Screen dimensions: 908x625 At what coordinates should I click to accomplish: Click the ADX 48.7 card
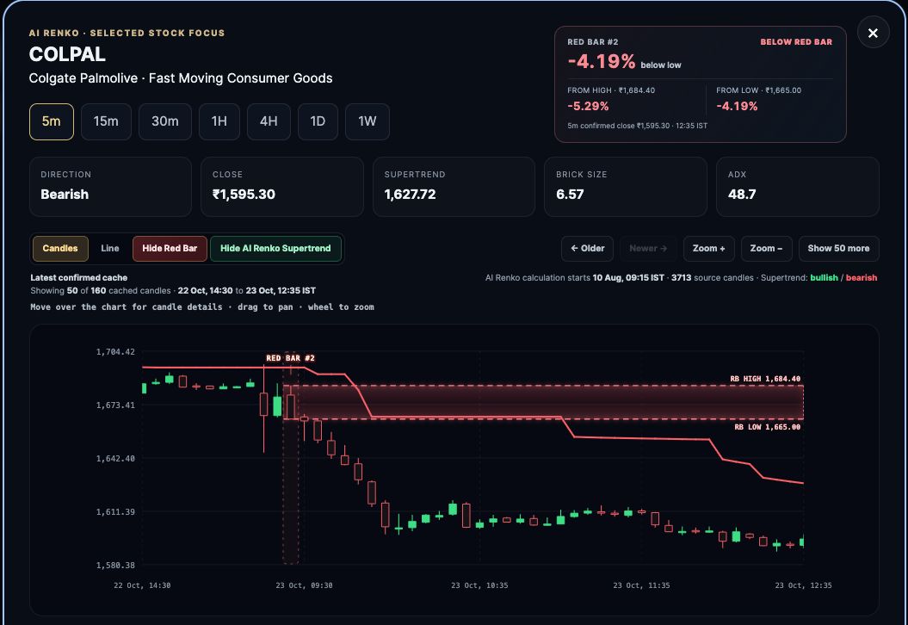pyautogui.click(x=797, y=187)
